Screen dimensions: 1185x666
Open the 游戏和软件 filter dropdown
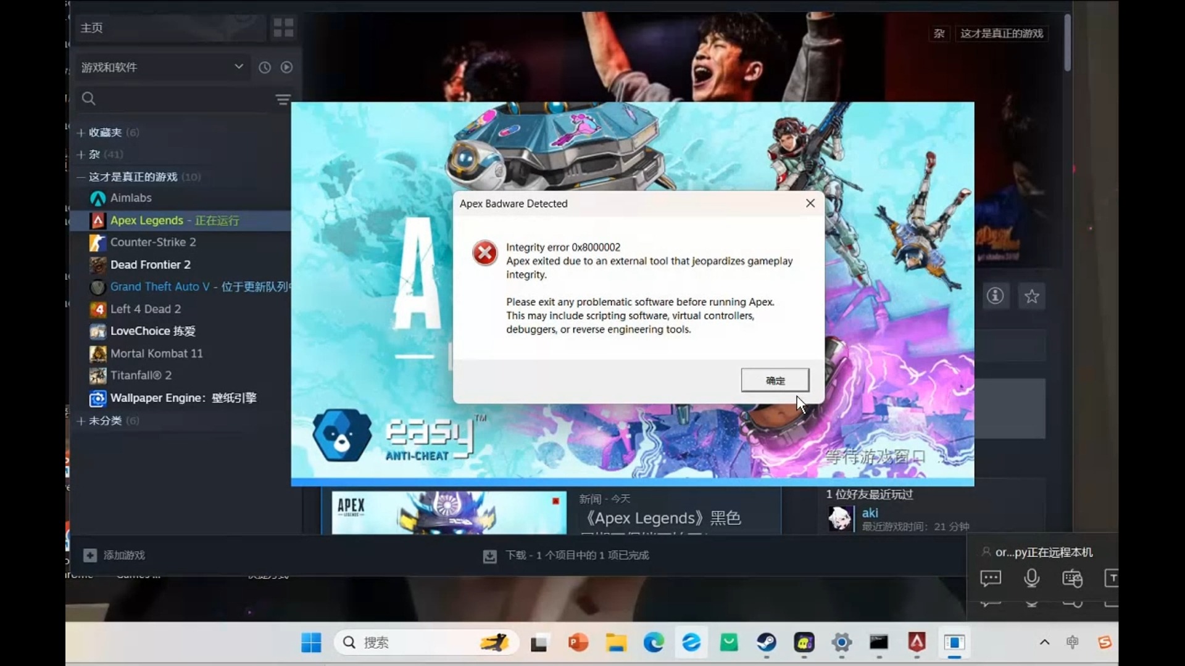[162, 67]
